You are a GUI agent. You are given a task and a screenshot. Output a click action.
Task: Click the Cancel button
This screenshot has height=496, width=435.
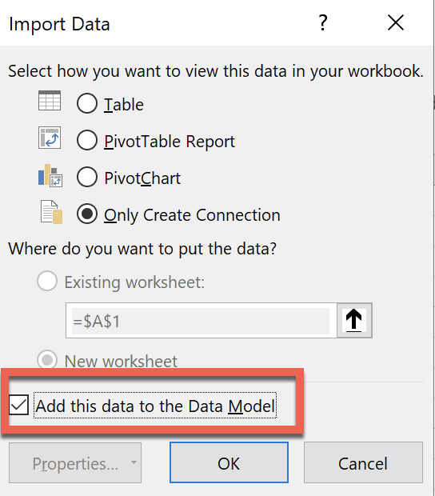tap(363, 462)
